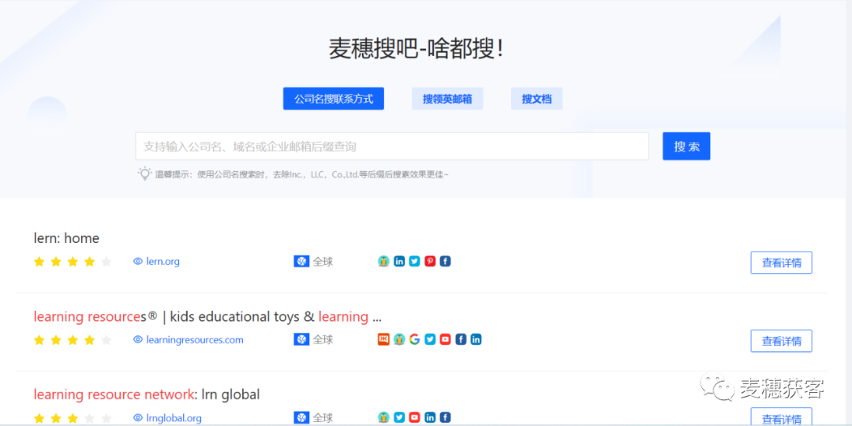The image size is (852, 426).
Task: Click the eye icon beside lern.org
Action: [137, 261]
